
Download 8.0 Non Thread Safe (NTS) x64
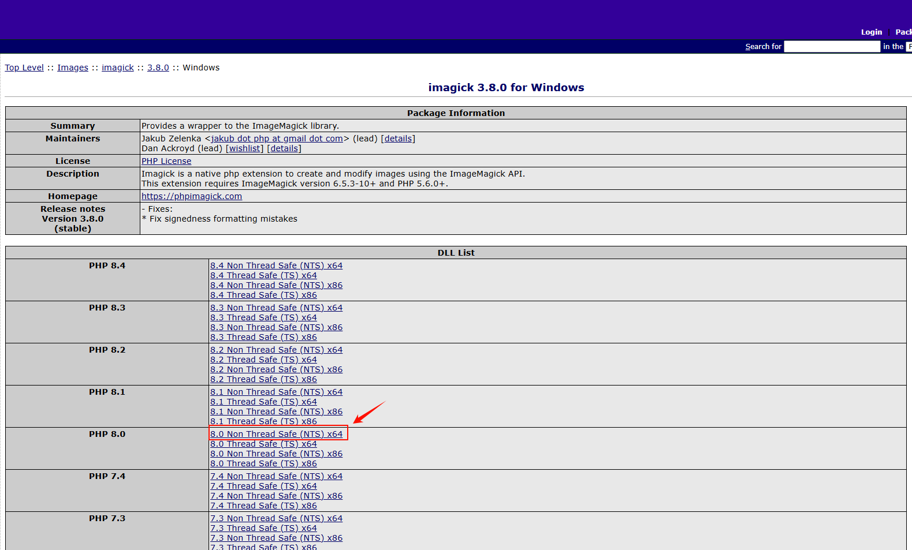tap(276, 434)
